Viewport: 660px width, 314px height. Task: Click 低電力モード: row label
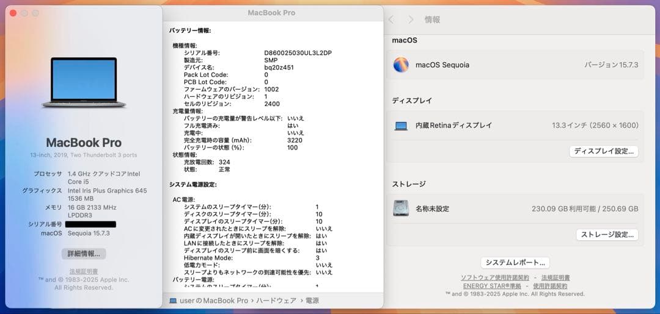point(202,265)
